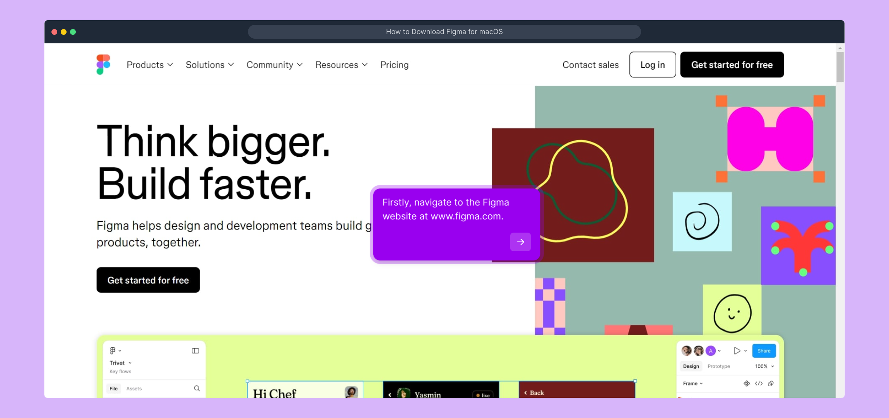Viewport: 889px width, 418px height.
Task: Click the Figma logo in navbar
Action: 103,64
